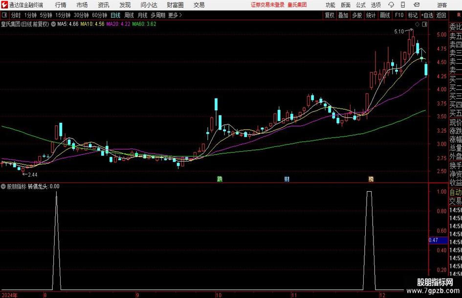Open the 资讯 menu
This screenshot has width=462, height=298.
104,5
